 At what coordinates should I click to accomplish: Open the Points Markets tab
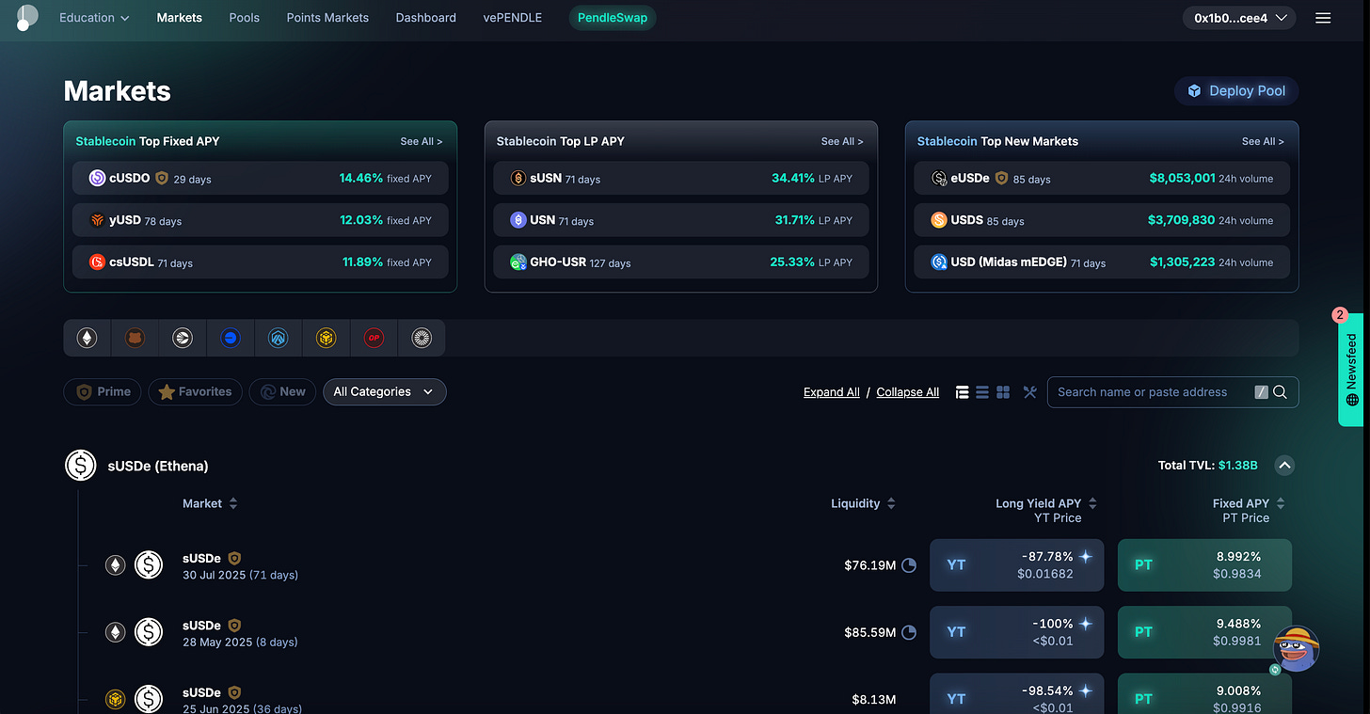[327, 18]
